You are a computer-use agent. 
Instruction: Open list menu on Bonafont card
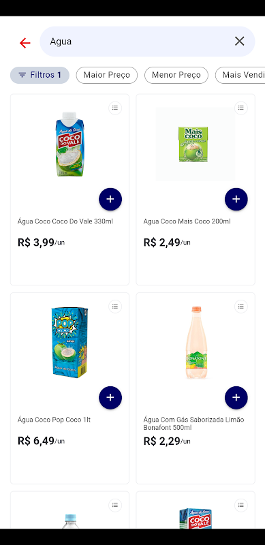click(x=241, y=307)
